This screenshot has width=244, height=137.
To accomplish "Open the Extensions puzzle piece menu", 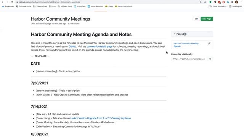I will 232,2.
